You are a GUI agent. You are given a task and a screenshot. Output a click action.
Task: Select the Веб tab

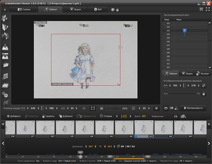(x=98, y=9)
